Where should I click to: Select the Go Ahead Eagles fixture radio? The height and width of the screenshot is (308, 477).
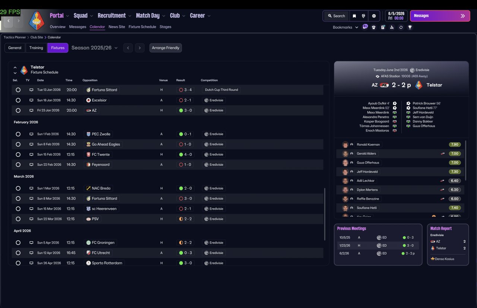coord(18,144)
